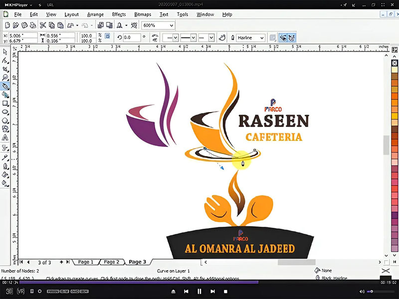Switch to Page 1 tab
Viewport: 399px width, 299px height.
pos(85,262)
